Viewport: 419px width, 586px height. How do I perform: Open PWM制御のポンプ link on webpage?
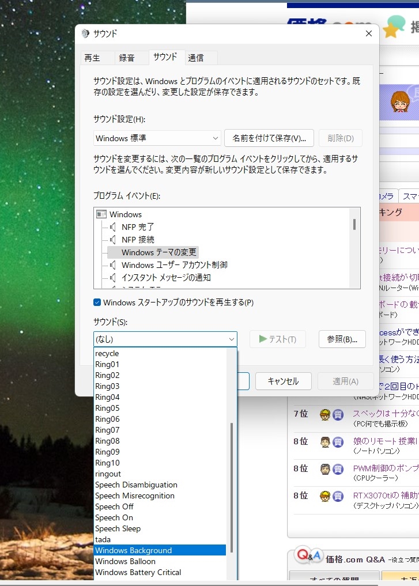coord(386,468)
